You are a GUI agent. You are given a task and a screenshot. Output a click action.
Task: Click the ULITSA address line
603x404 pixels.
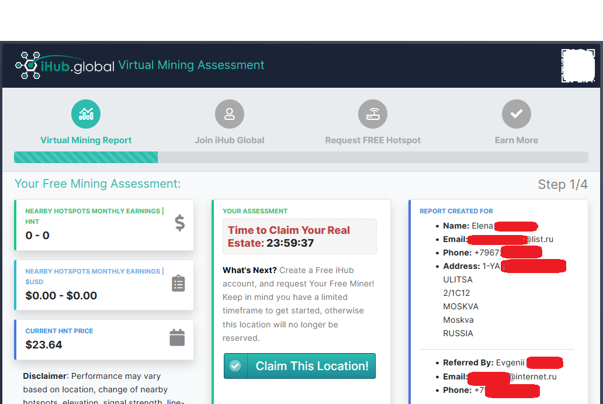click(458, 279)
